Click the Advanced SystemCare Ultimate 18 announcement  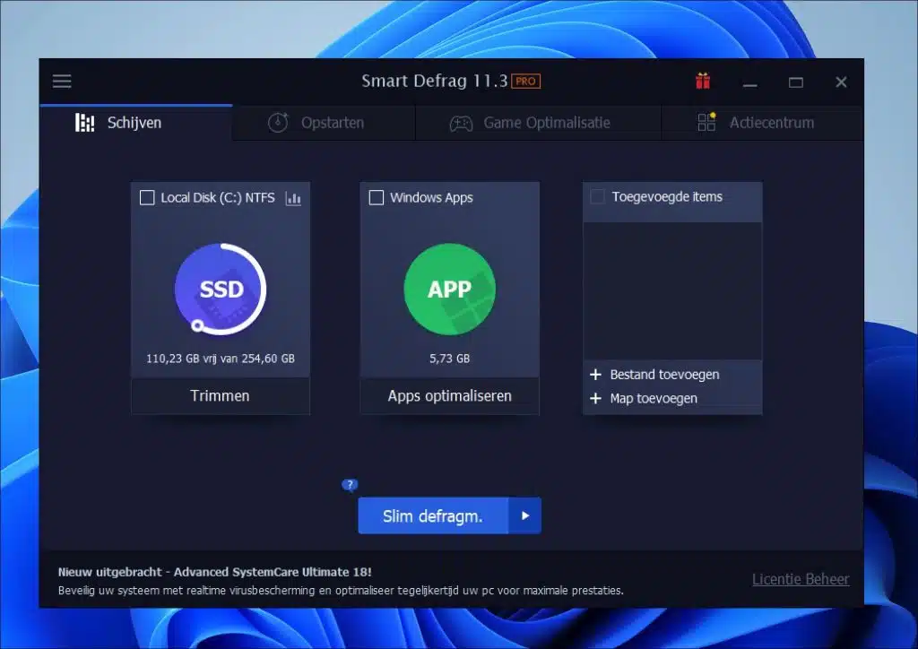(215, 572)
